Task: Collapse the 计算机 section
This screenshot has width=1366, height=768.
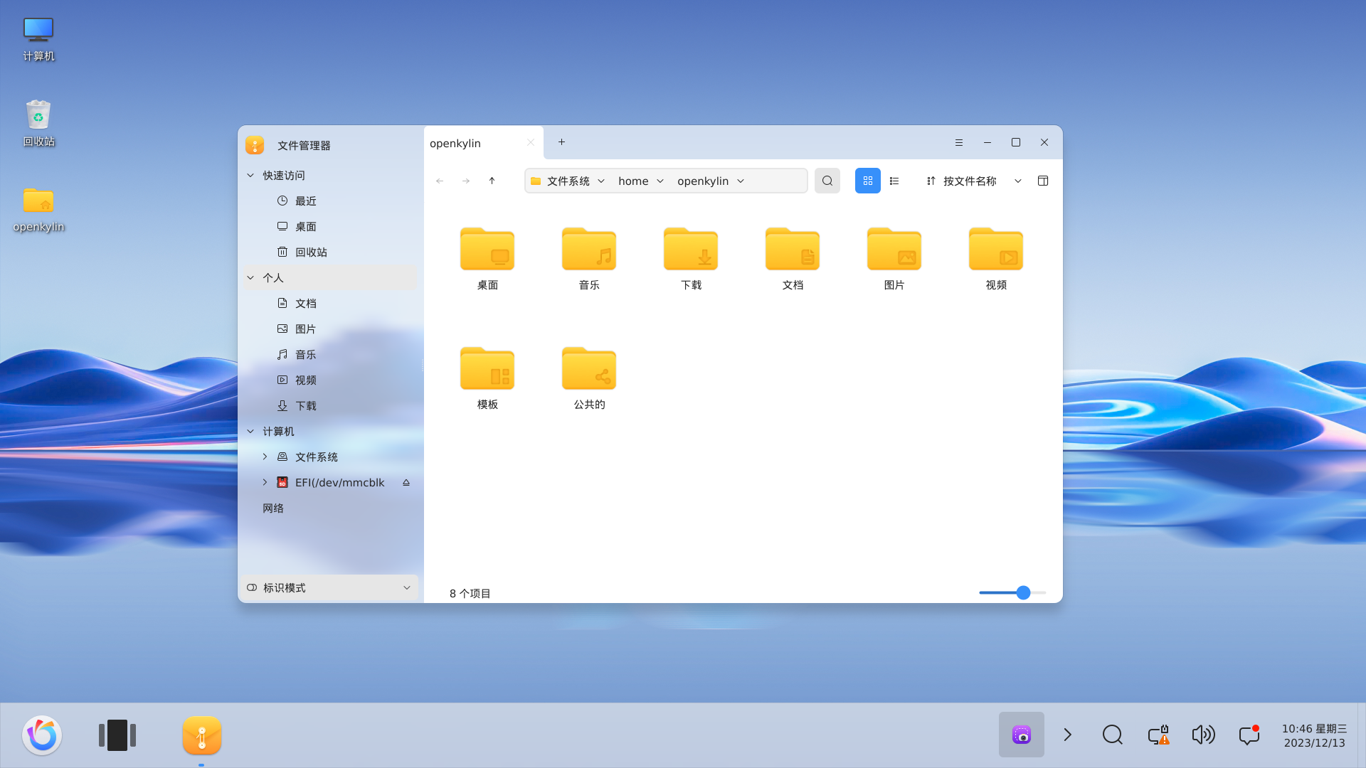Action: [x=250, y=432]
